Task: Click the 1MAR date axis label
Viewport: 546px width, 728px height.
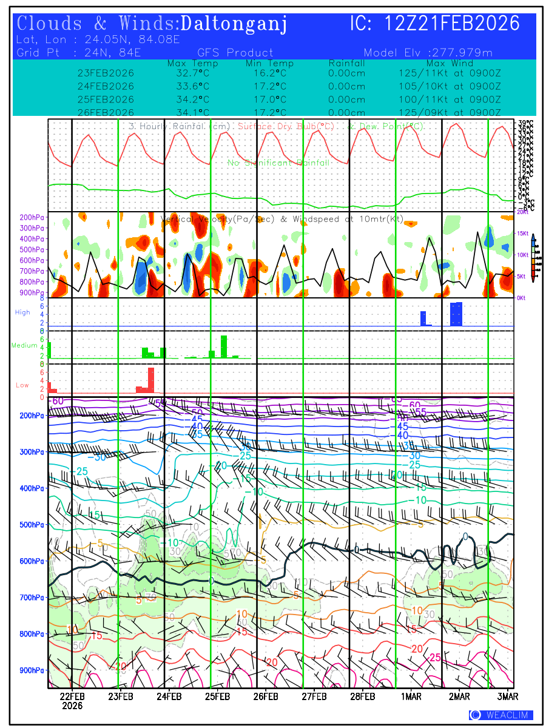Action: tap(411, 695)
